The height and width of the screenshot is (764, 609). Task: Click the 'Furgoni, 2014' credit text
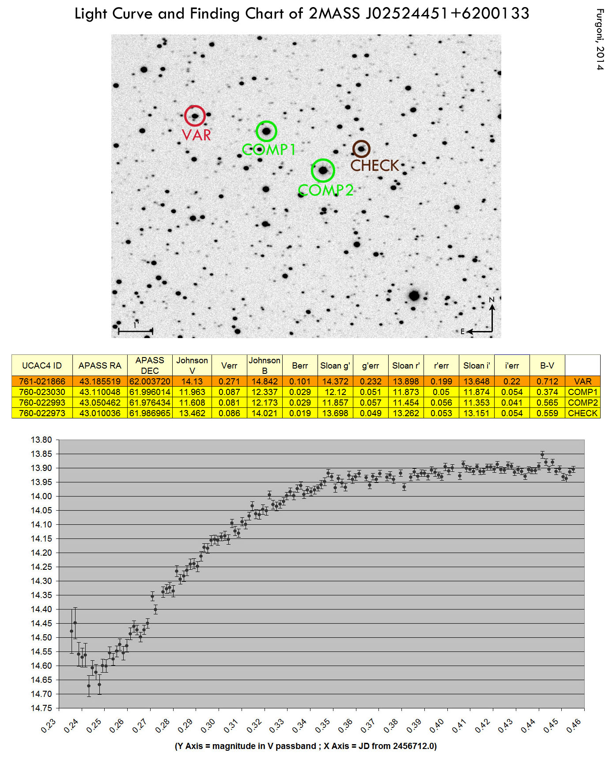pos(600,39)
